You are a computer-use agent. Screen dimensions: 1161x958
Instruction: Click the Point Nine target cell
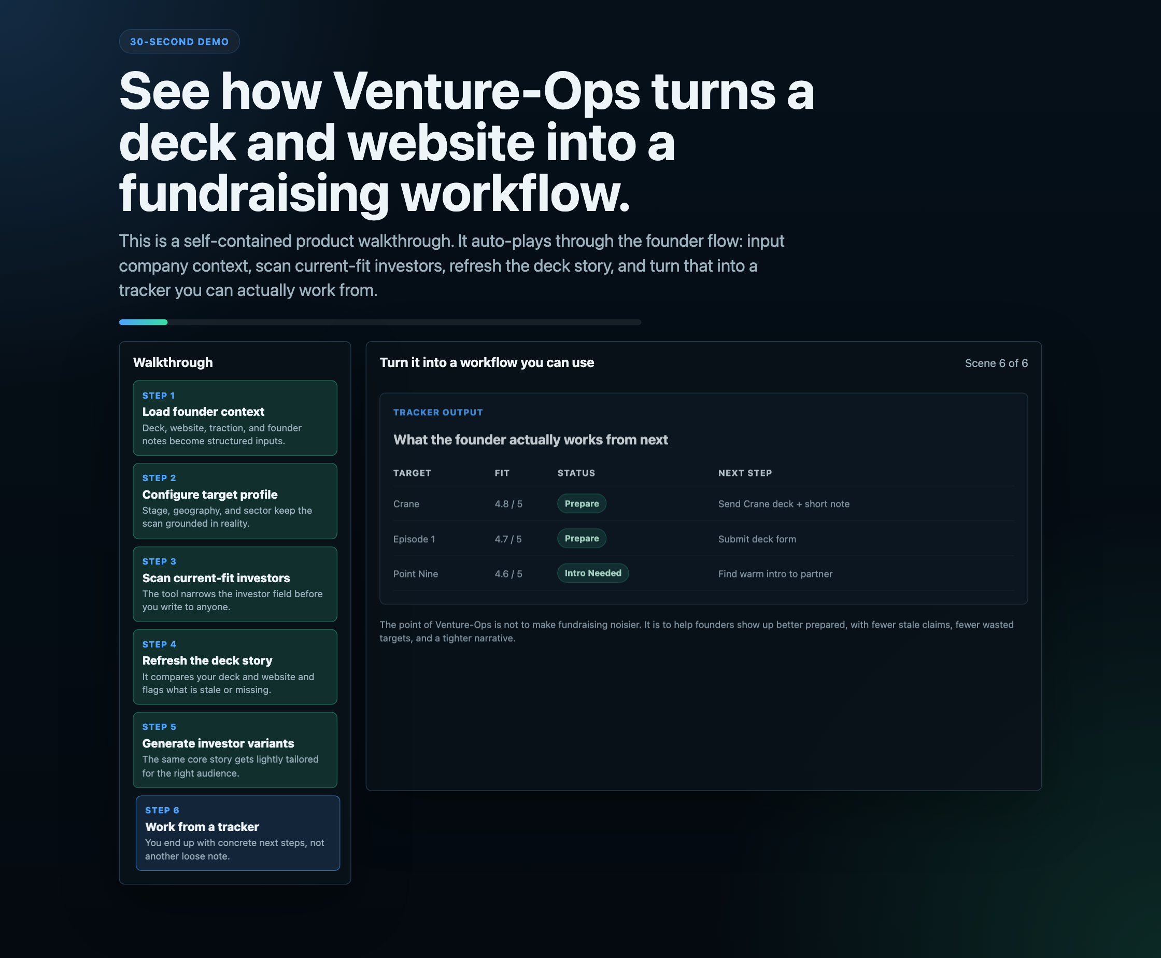click(416, 574)
